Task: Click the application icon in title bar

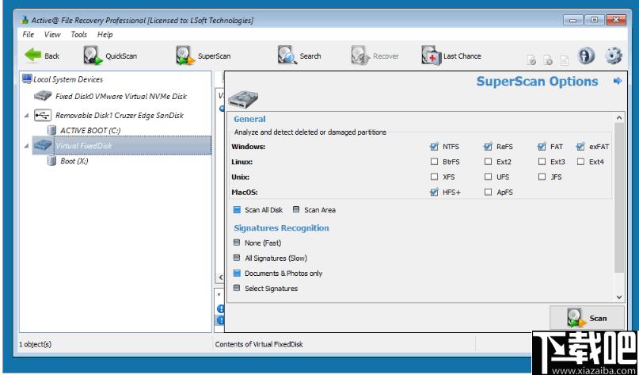Action: pyautogui.click(x=24, y=20)
